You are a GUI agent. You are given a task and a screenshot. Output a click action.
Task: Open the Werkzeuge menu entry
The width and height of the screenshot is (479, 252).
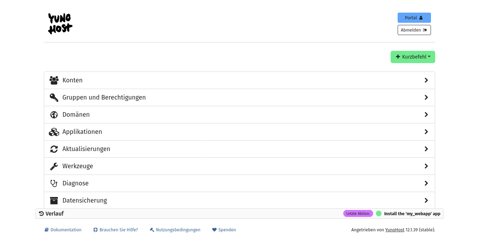point(78,166)
